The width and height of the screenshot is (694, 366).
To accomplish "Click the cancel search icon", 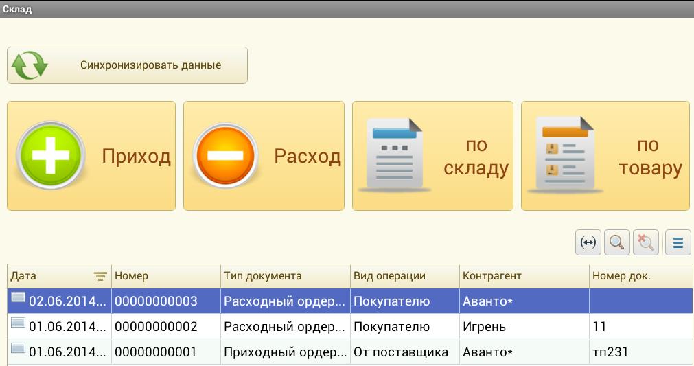I will point(645,242).
